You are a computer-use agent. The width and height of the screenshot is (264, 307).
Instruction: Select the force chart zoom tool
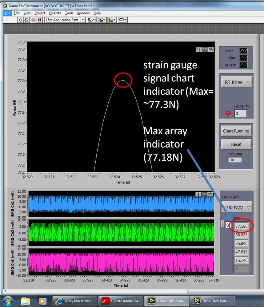click(205, 50)
